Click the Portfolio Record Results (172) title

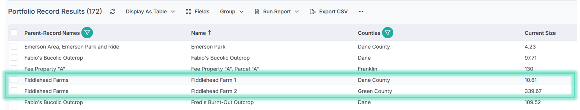[55, 11]
